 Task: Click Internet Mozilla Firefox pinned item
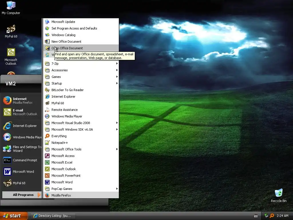click(x=22, y=101)
